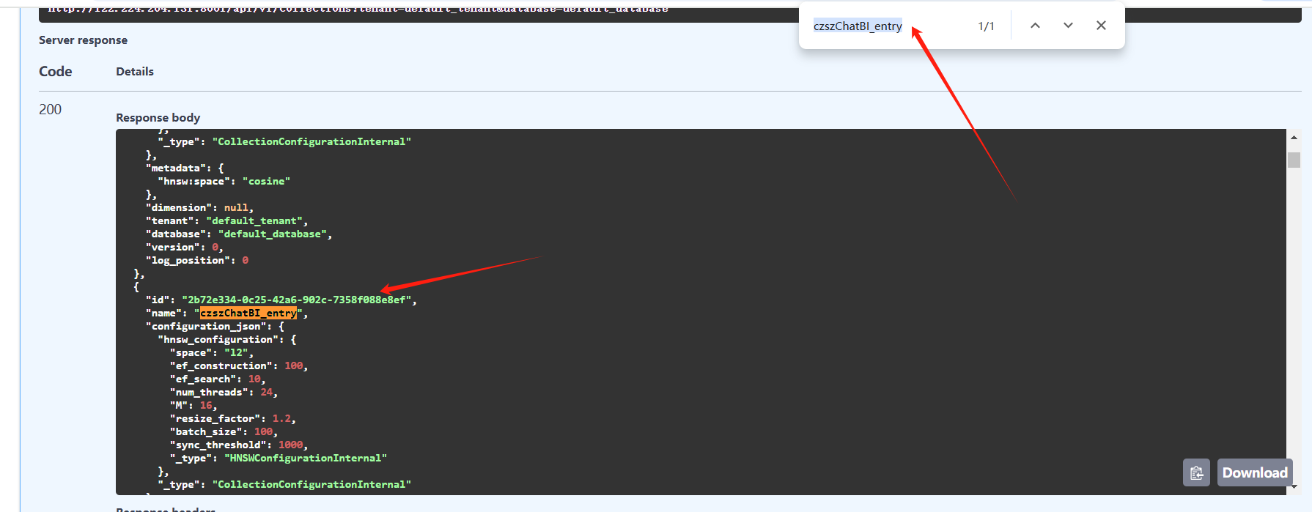
Task: Click the response body scrollbar up arrow
Action: (x=1294, y=137)
